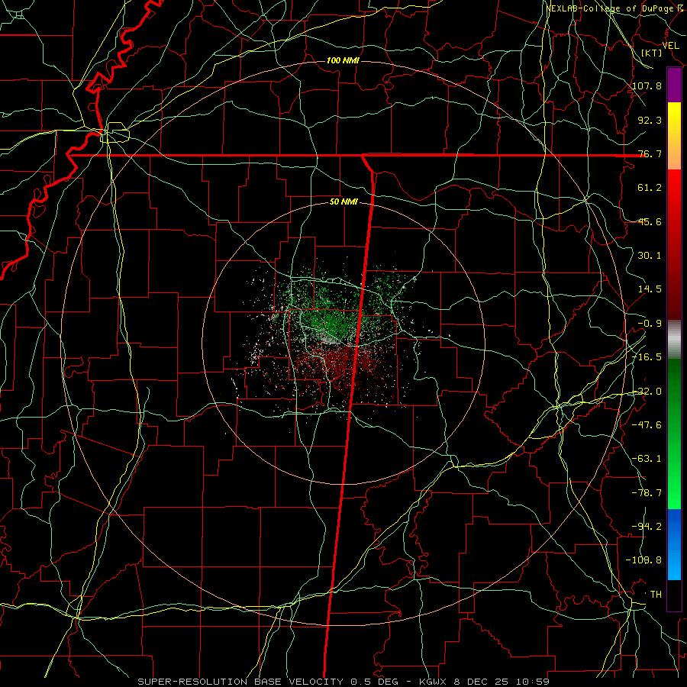Click the "VEL" legend title
Image resolution: width=687 pixels, height=687 pixels.
[x=670, y=46]
